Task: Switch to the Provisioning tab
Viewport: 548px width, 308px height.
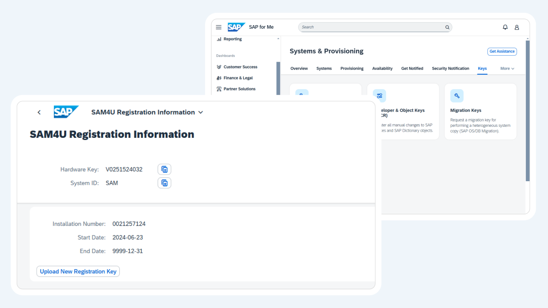Action: pyautogui.click(x=352, y=68)
